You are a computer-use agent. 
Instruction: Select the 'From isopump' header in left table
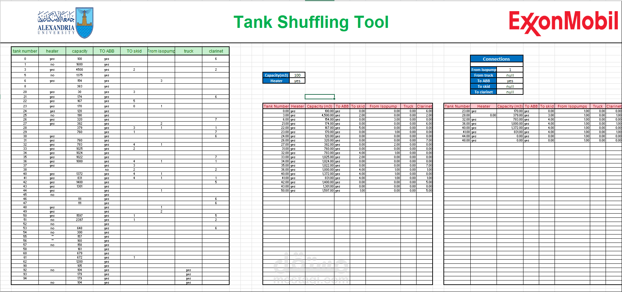(161, 51)
